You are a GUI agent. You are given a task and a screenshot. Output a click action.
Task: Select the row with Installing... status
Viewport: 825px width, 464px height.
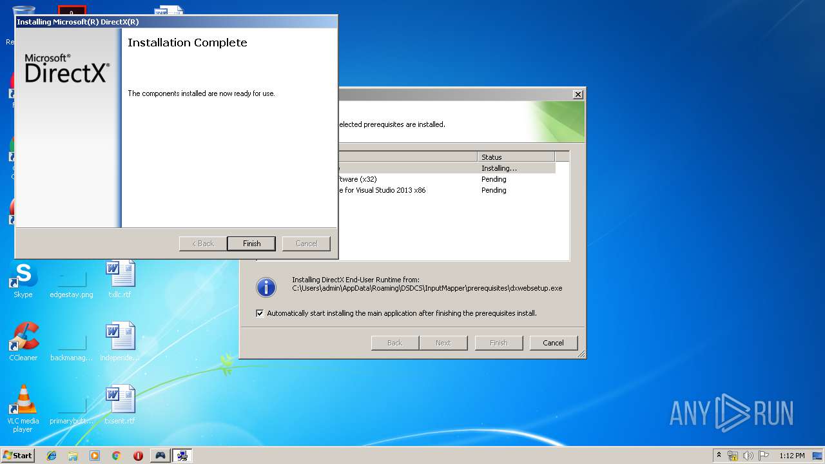pos(446,168)
